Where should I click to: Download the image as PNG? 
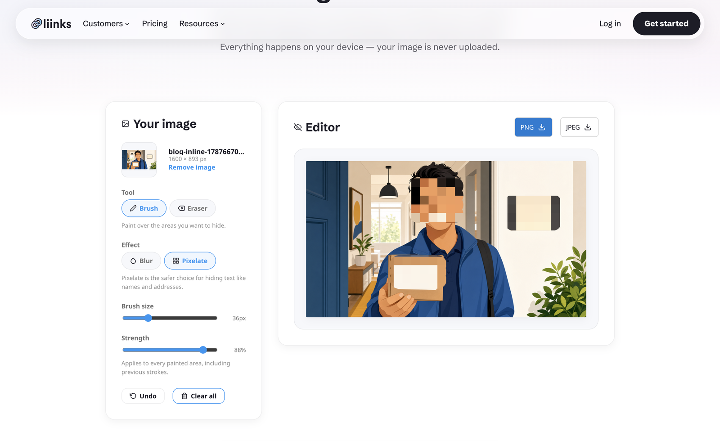coord(533,127)
